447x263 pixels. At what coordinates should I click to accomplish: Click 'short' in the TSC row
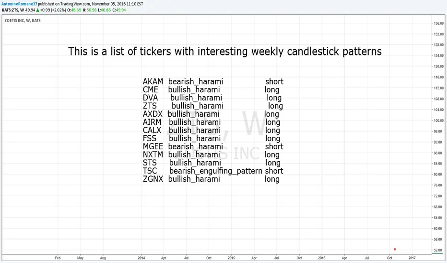pos(274,171)
